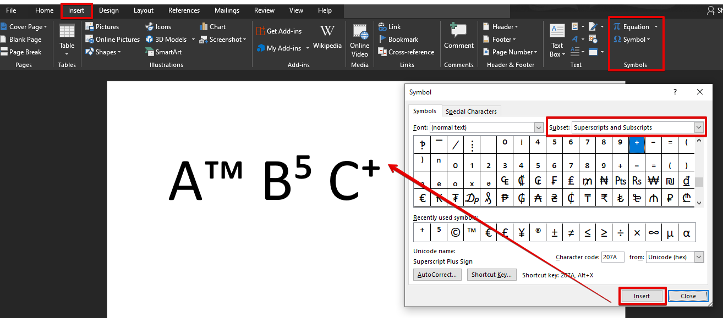Viewport: 723px width, 318px height.
Task: Open the Shortcut Key settings
Action: pos(492,275)
